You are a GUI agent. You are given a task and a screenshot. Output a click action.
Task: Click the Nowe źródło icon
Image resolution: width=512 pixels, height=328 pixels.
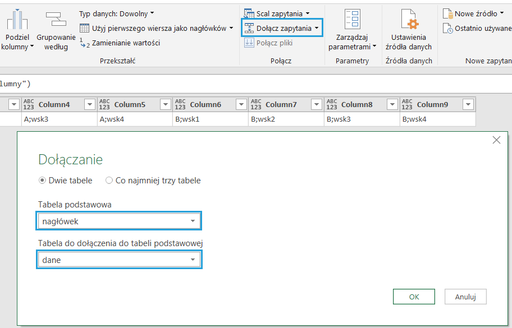447,13
